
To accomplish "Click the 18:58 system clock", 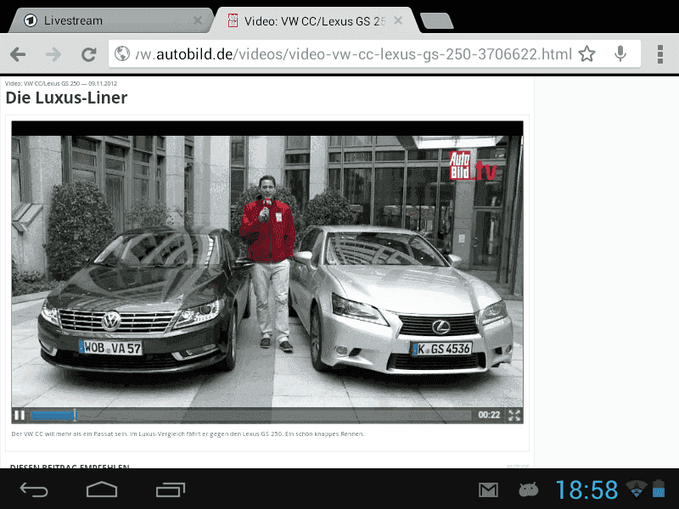I will pos(586,490).
